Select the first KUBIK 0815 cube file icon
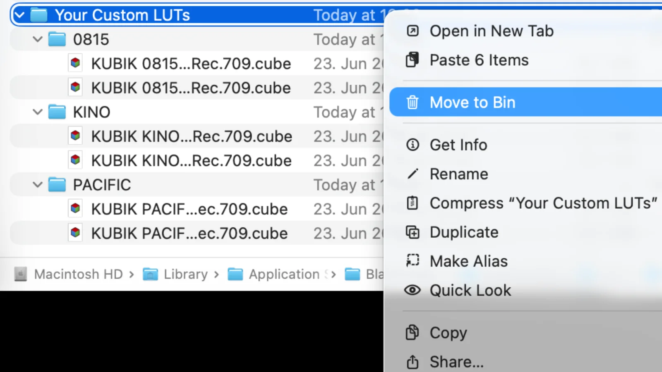The image size is (662, 372). (x=75, y=63)
